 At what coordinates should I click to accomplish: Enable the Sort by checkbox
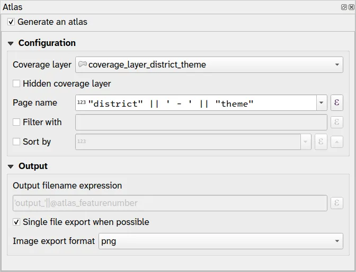pyautogui.click(x=17, y=142)
